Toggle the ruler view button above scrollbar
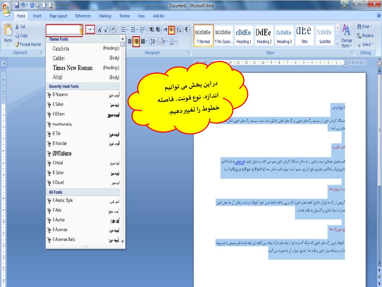382x287 pixels. [379, 63]
